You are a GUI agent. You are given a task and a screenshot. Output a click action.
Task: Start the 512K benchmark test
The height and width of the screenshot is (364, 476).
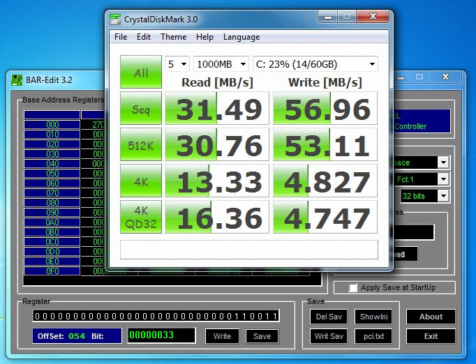coord(141,144)
